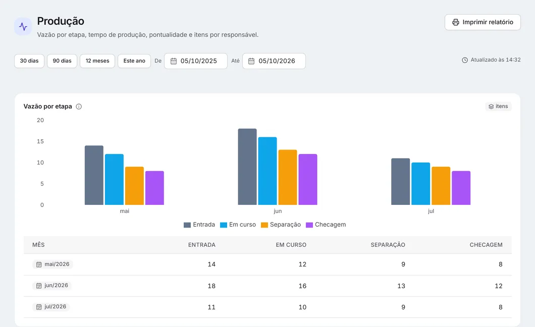Image resolution: width=535 pixels, height=327 pixels.
Task: Choose the 12 meses range filter
Action: click(x=97, y=61)
